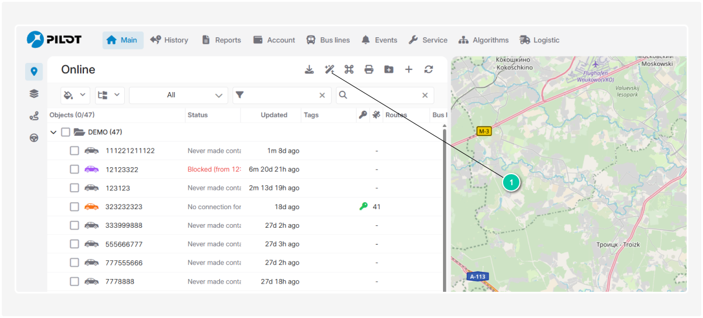
Task: Click the magic wand tool icon
Action: tap(329, 69)
